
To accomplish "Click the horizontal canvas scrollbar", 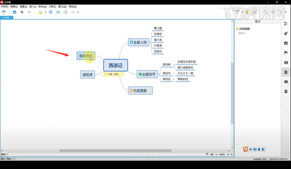I will 116,151.
